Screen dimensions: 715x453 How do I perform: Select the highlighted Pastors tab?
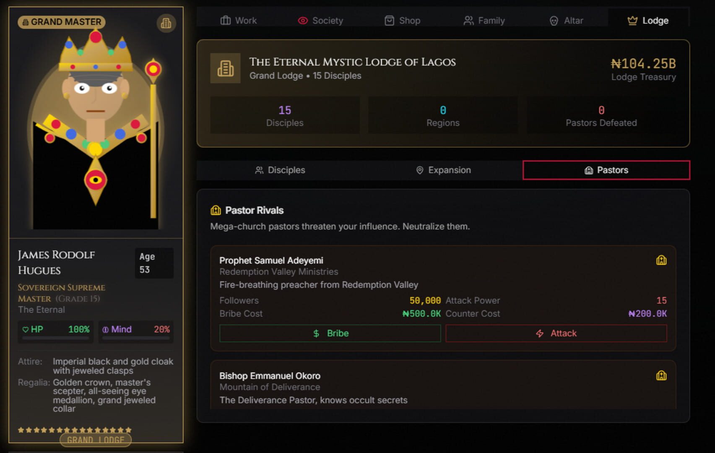pos(606,170)
